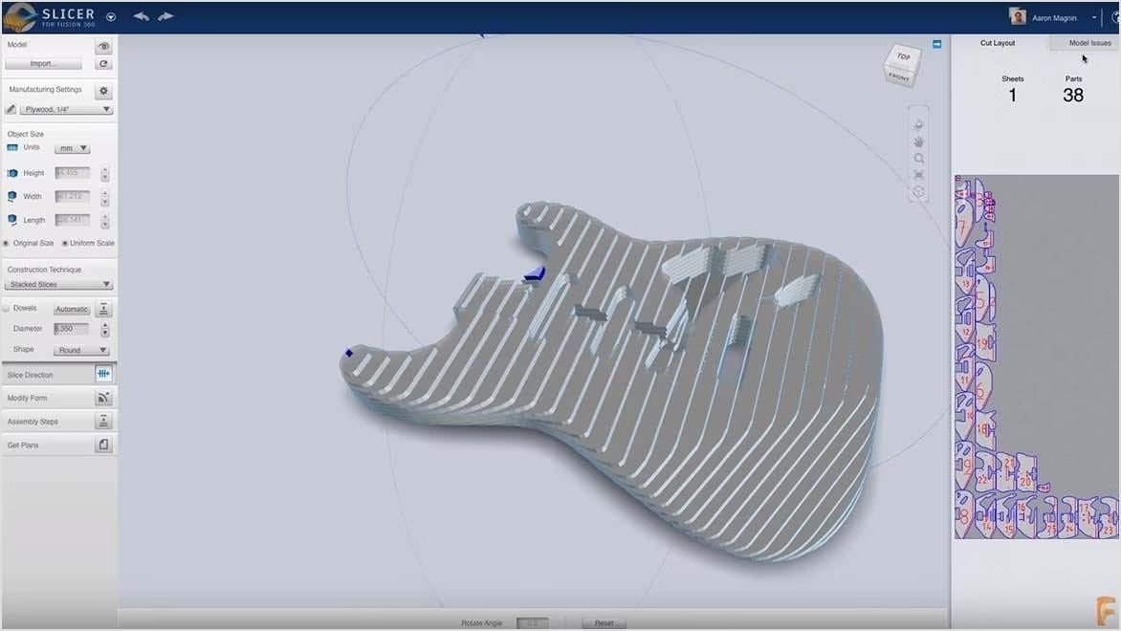1121x631 pixels.
Task: Open the Manufacturing Settings gear
Action: click(x=103, y=90)
